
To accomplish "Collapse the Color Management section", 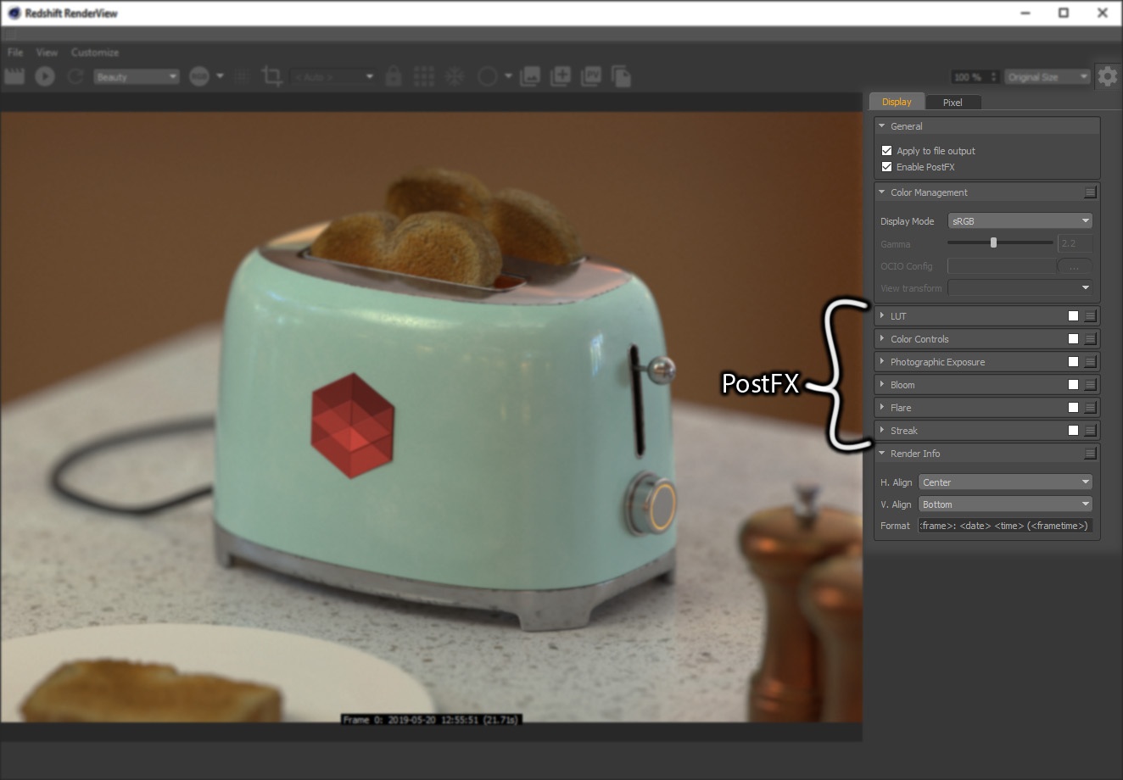I will (882, 192).
